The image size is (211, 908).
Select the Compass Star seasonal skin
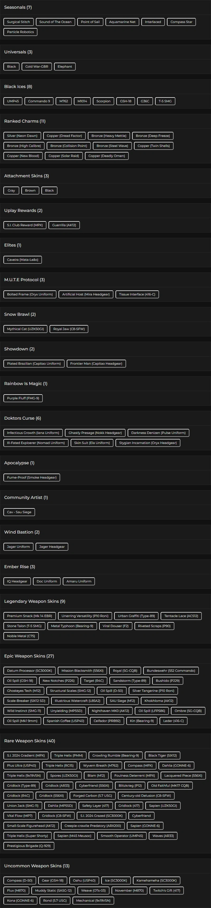tap(181, 22)
